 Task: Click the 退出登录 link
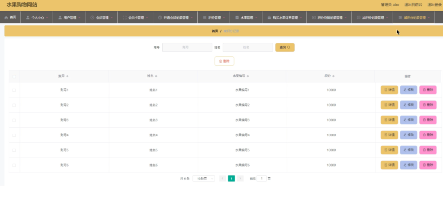[x=435, y=5]
